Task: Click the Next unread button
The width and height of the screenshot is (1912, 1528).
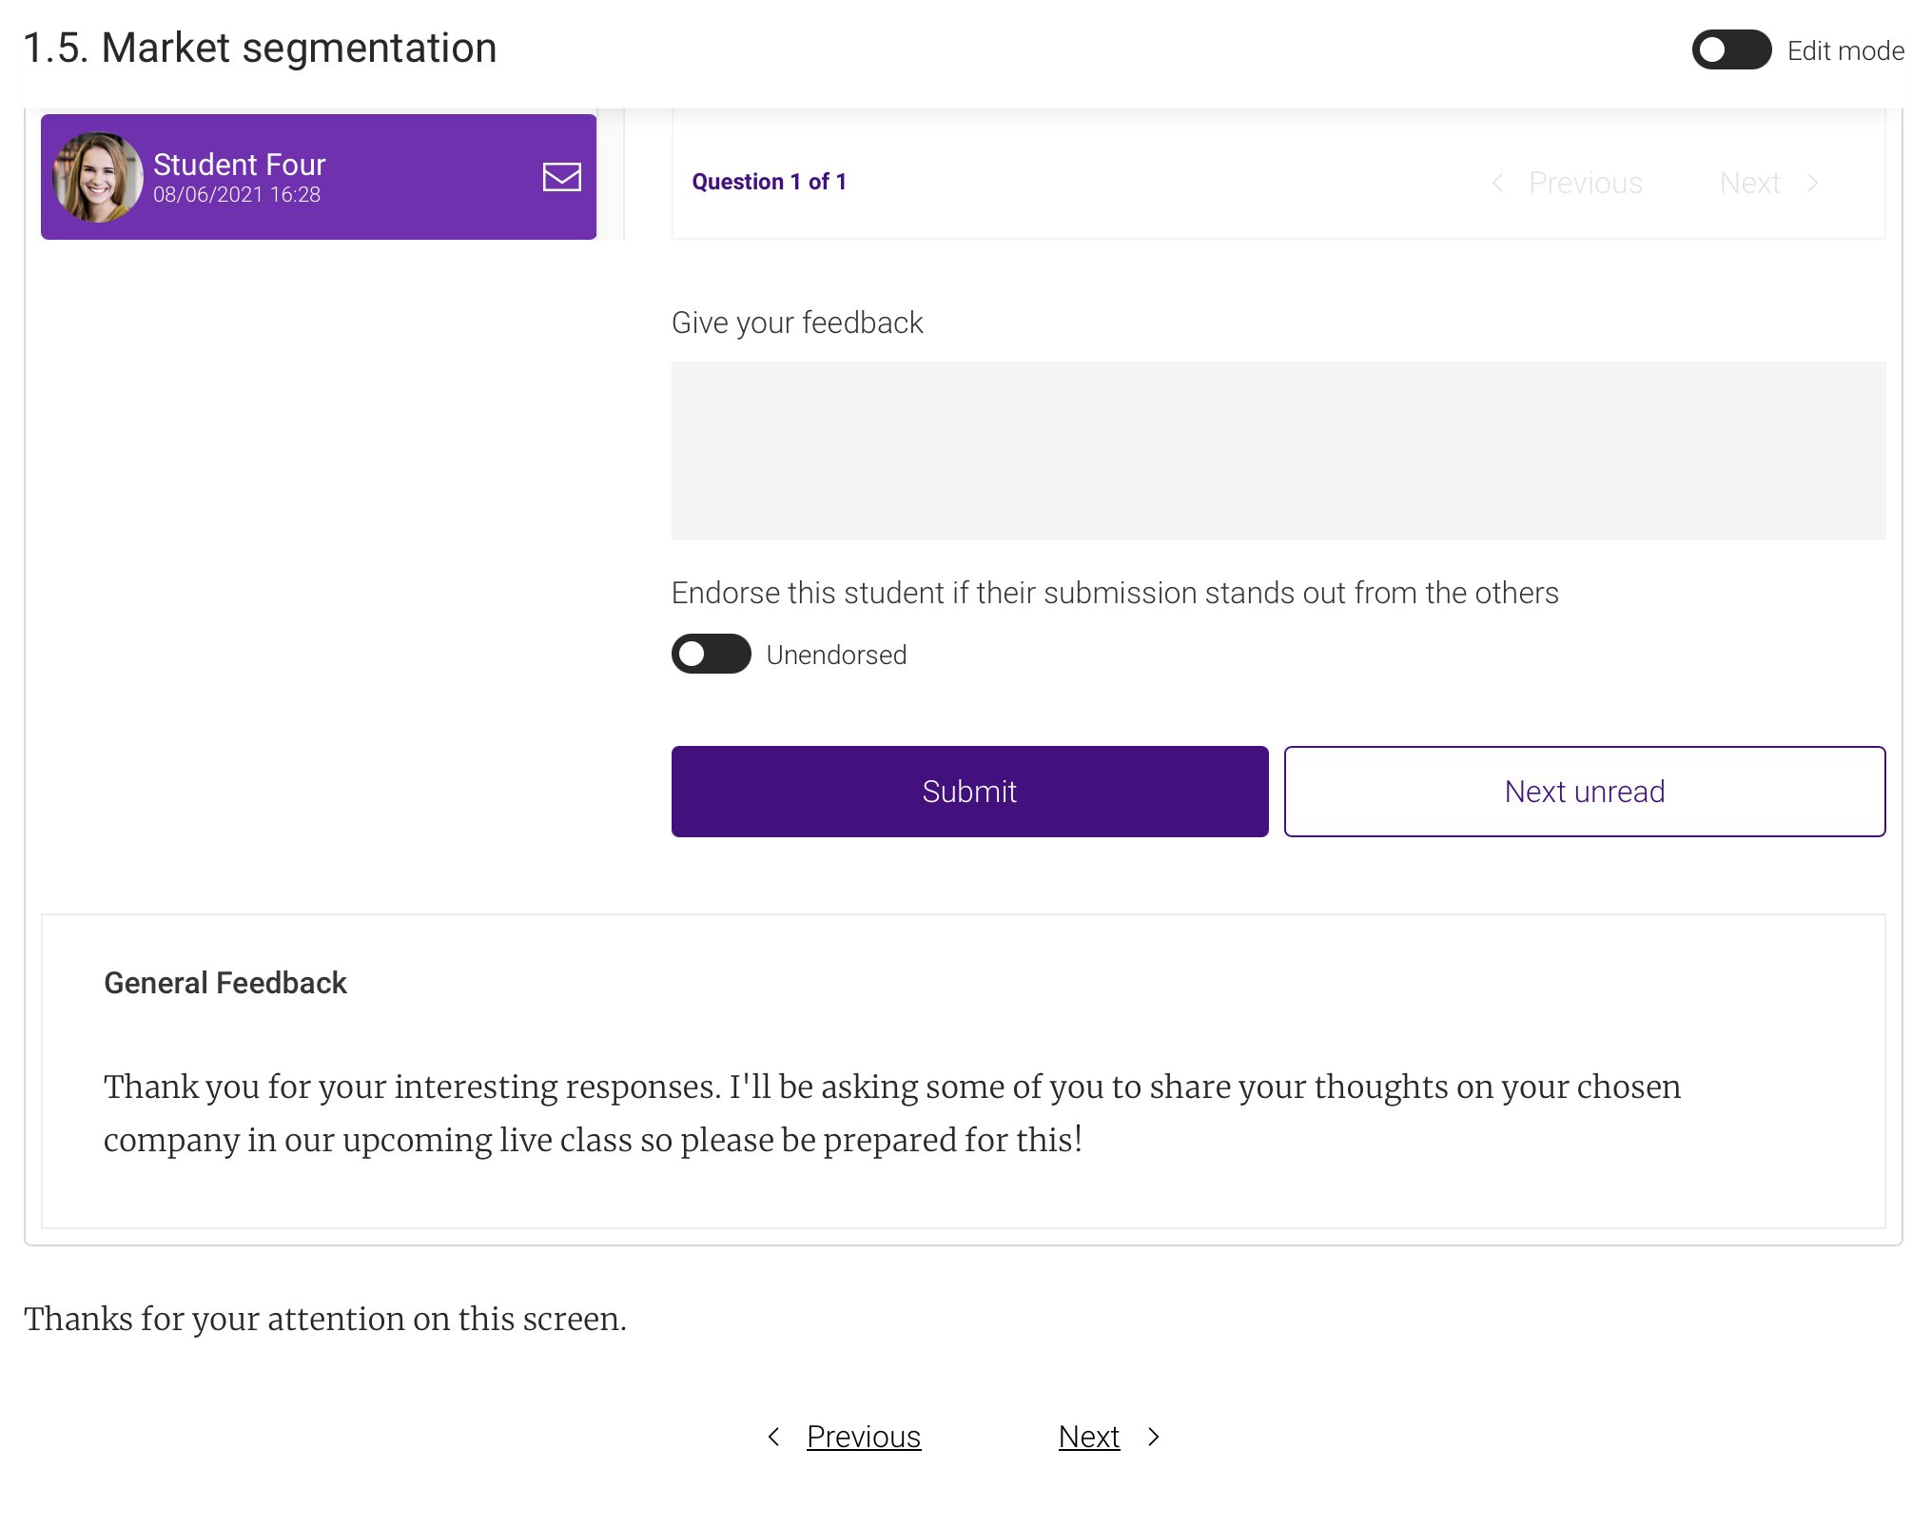Action: [1584, 792]
